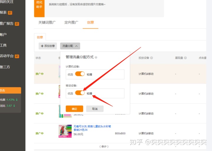Screen dimensions: 212x151
Task: Open 报表 in the sidebar
Action: (3, 13)
